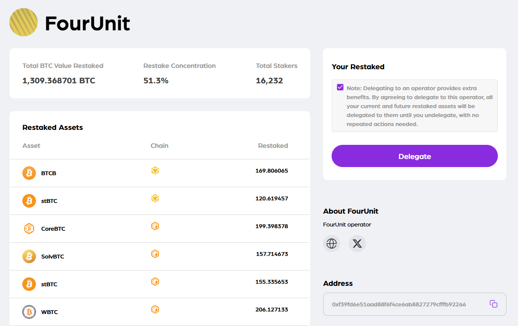The height and width of the screenshot is (326, 518).
Task: Click the operator address field
Action: coord(398,304)
